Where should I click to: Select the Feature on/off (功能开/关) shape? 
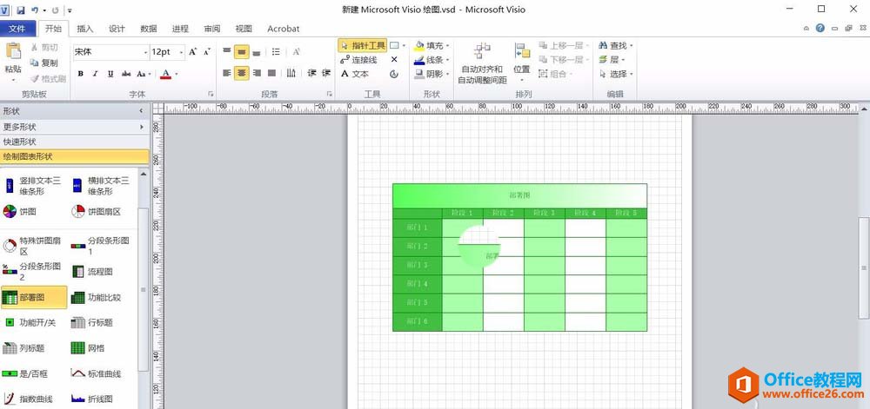click(30, 323)
